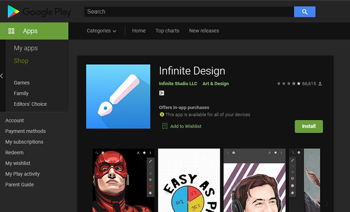Click the reviewers person icon beside 66,615

[x=320, y=84]
